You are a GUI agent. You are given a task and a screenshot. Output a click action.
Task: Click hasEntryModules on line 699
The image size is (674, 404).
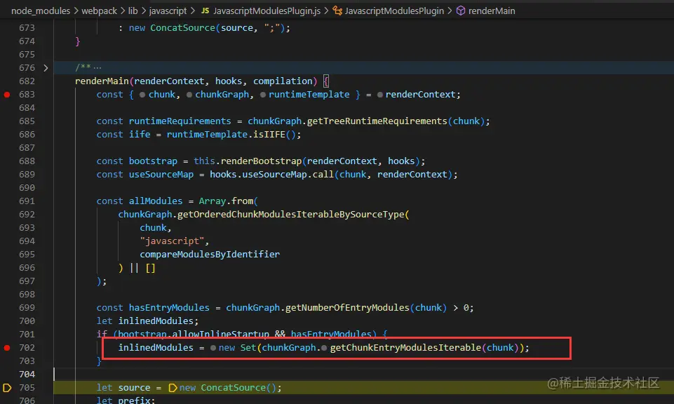[x=169, y=308]
